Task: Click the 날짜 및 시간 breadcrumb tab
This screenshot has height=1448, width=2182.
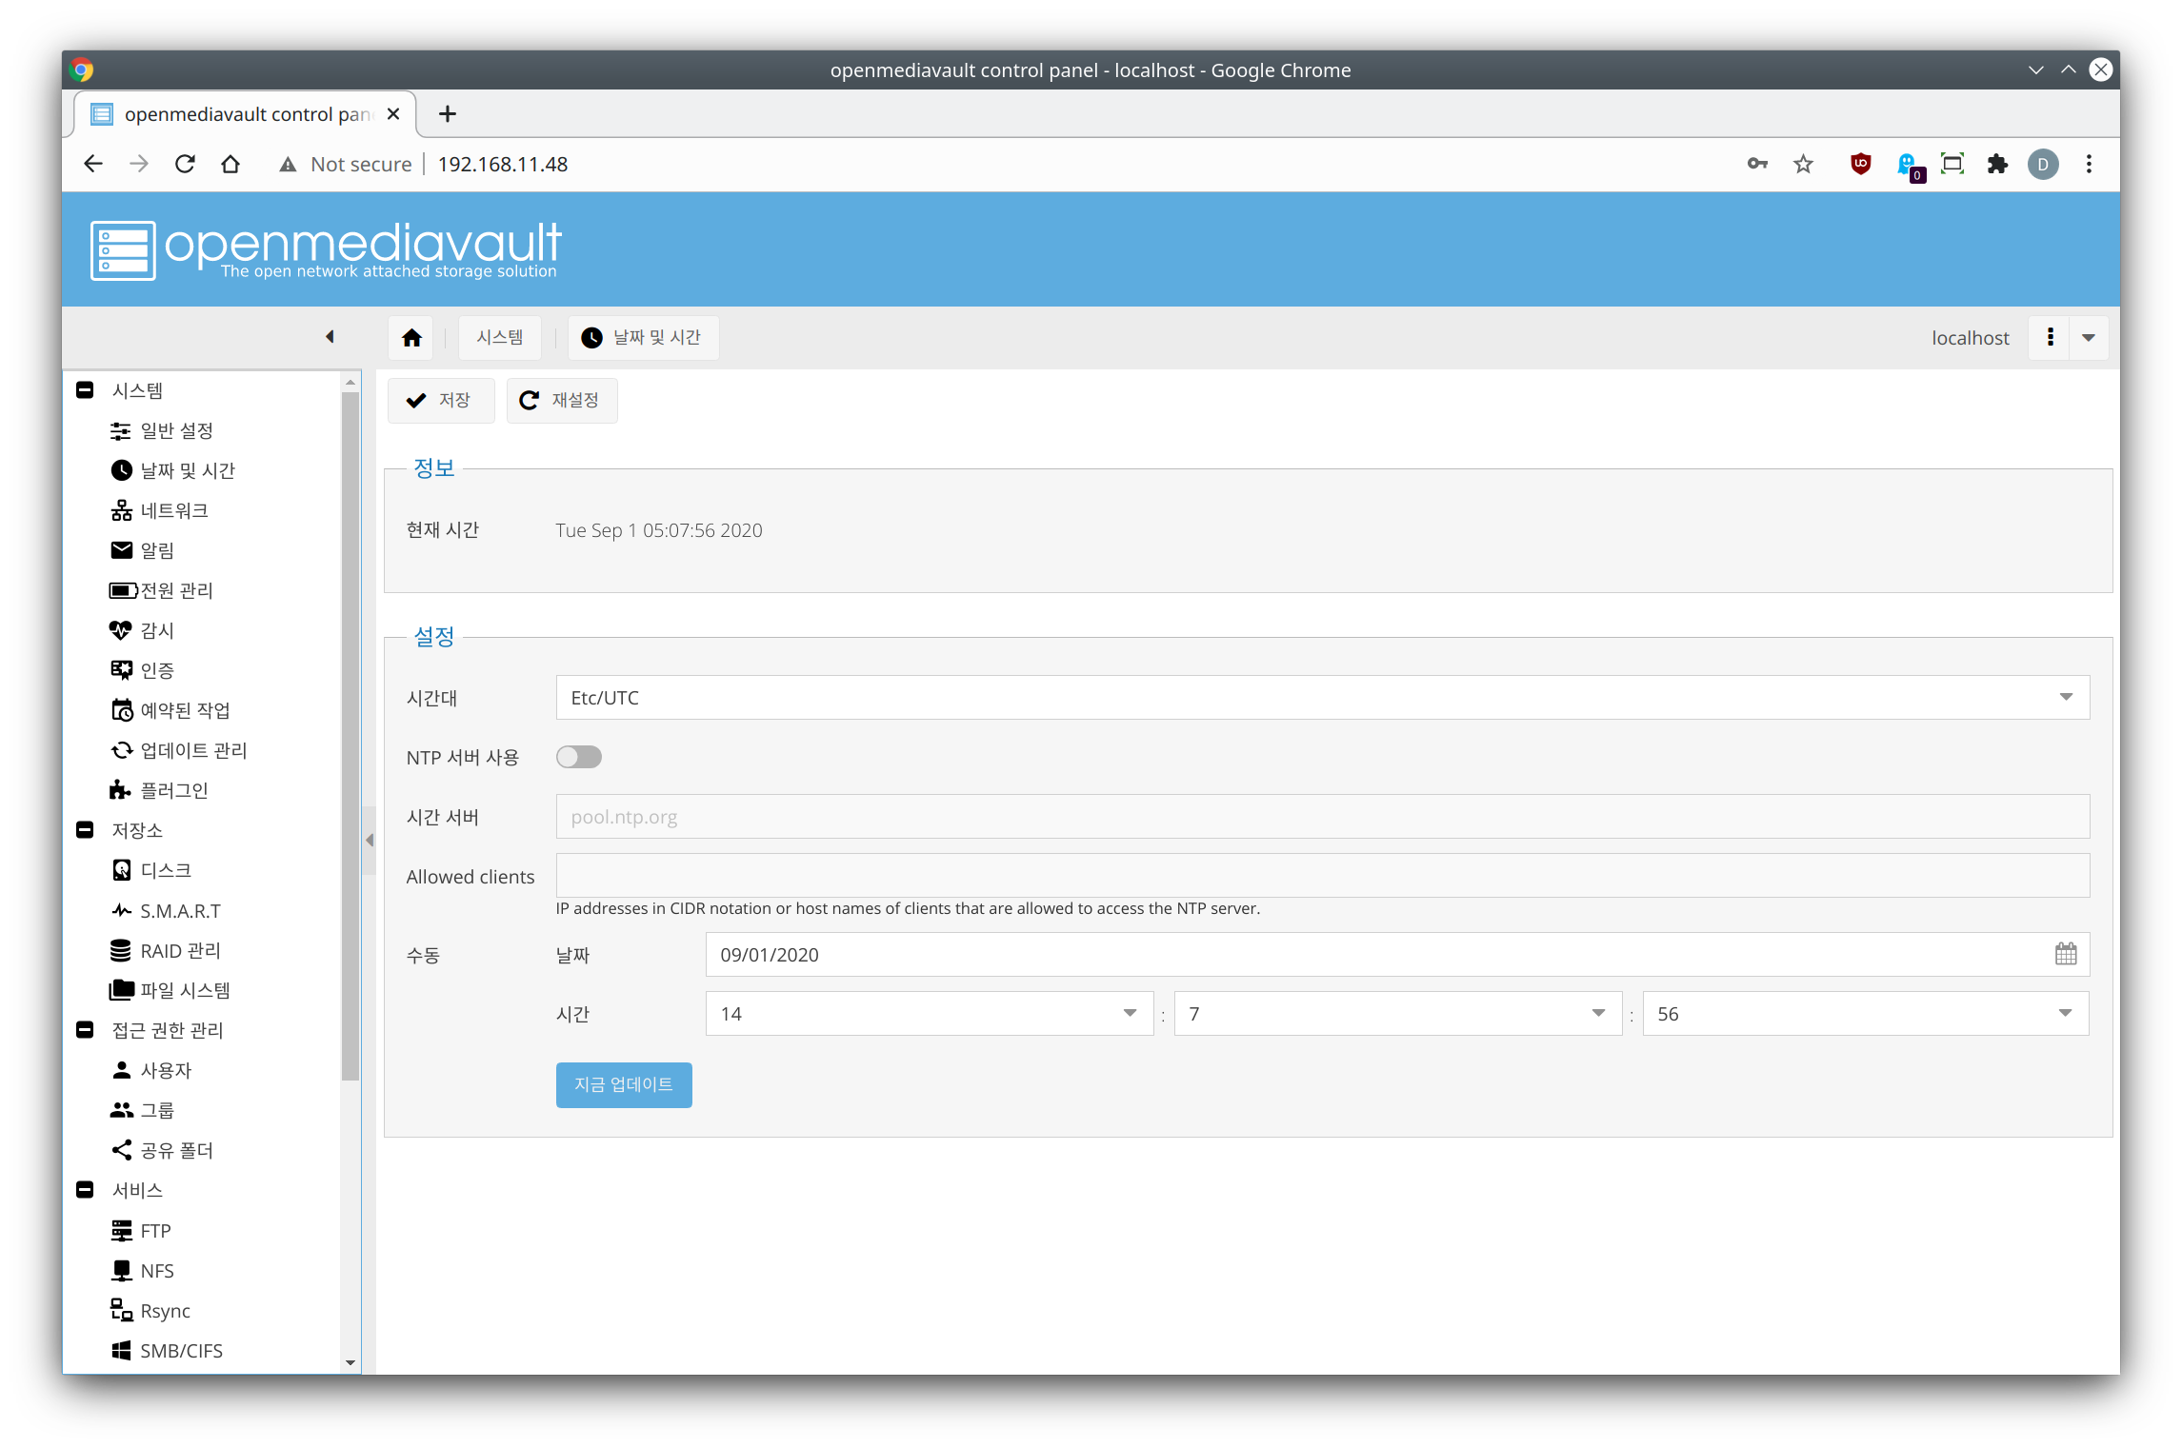Action: point(643,338)
